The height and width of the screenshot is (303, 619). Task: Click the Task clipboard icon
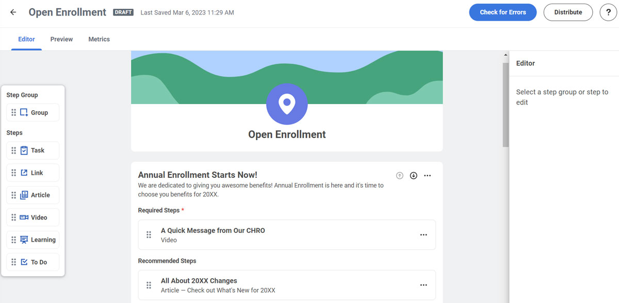point(24,150)
